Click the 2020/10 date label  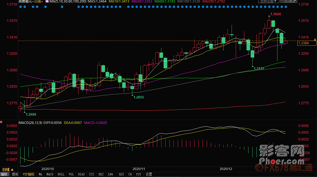(48, 169)
